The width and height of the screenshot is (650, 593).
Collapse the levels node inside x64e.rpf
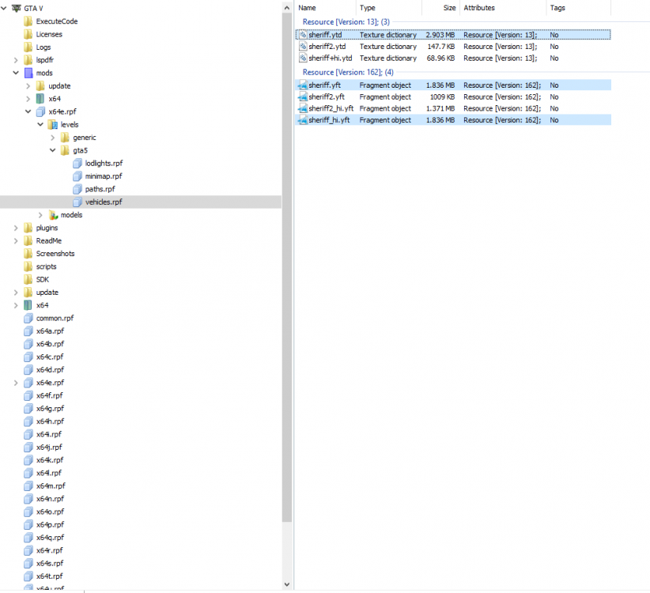[x=40, y=124]
